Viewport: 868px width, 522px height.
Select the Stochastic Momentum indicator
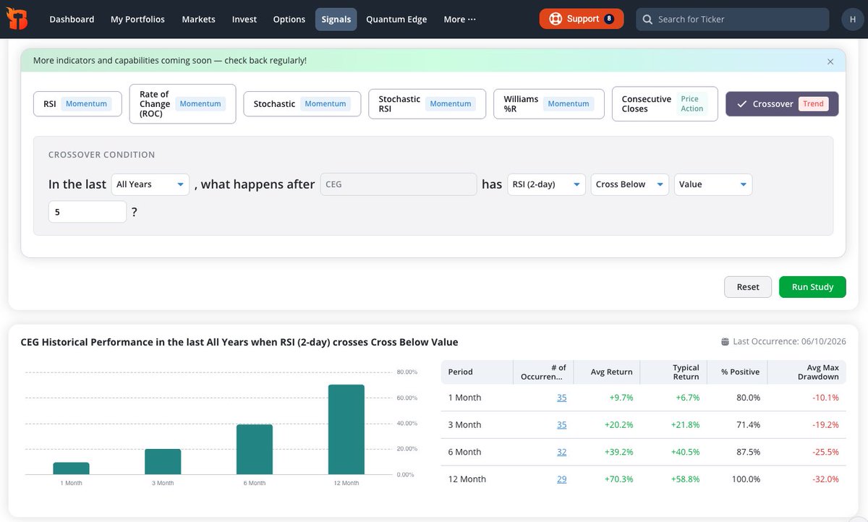point(302,104)
